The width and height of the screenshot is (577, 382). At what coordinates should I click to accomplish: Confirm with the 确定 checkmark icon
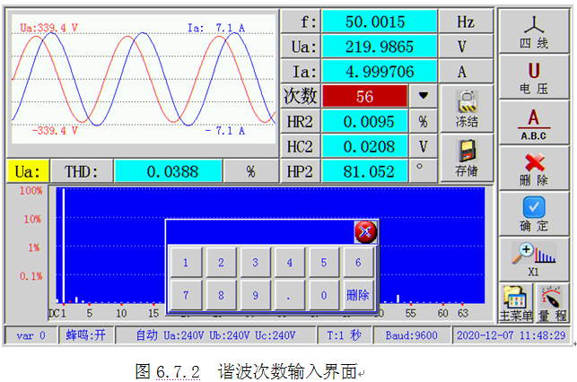[534, 214]
